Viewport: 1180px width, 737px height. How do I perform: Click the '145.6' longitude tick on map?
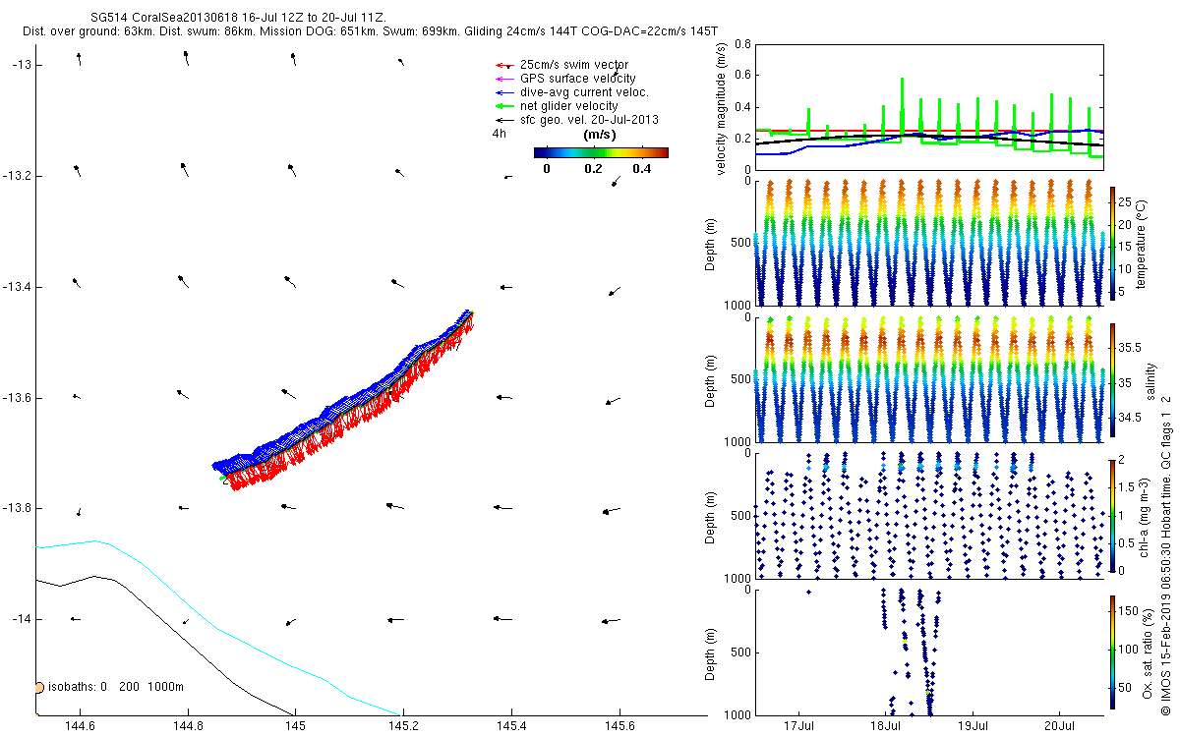(x=619, y=727)
